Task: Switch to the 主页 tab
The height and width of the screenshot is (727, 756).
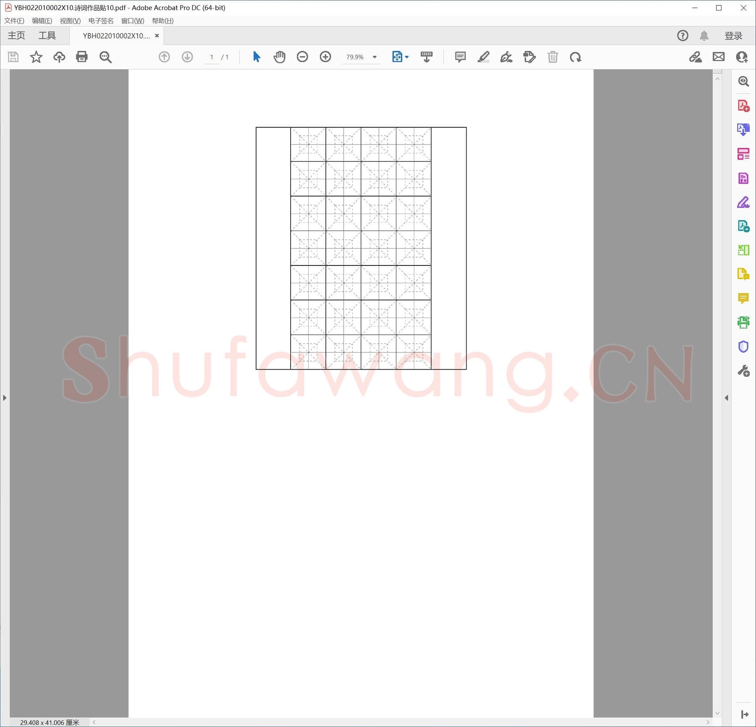Action: 16,36
